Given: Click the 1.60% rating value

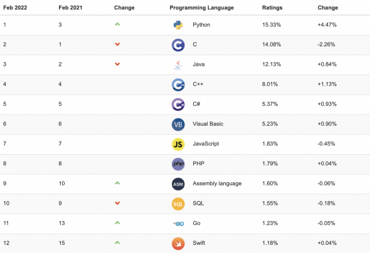Looking at the screenshot, I should [x=270, y=183].
